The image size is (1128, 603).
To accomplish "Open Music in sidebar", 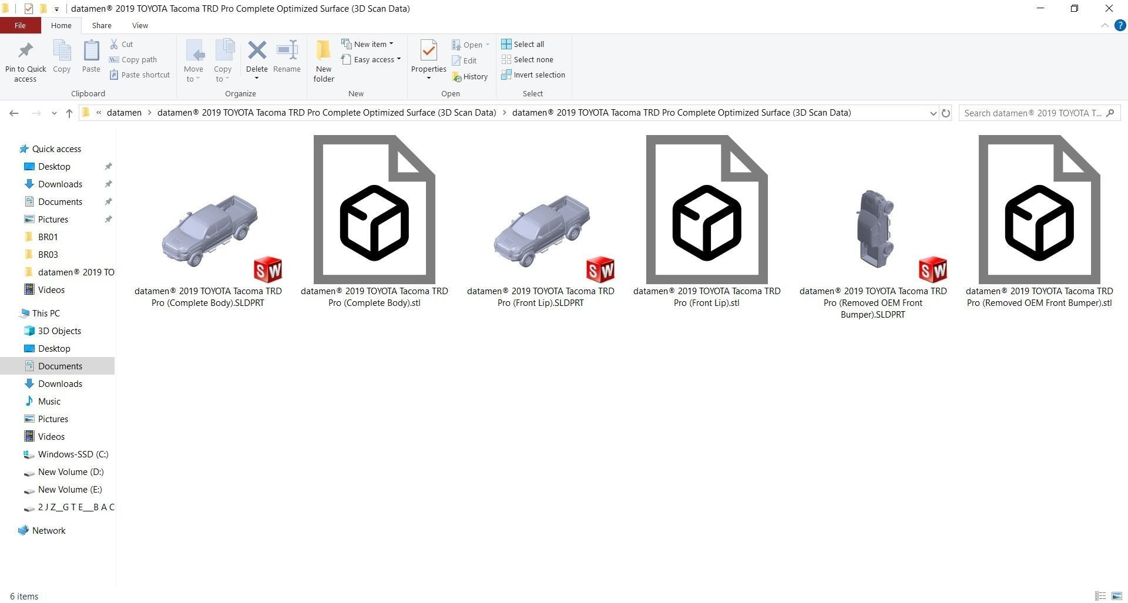I will point(49,401).
